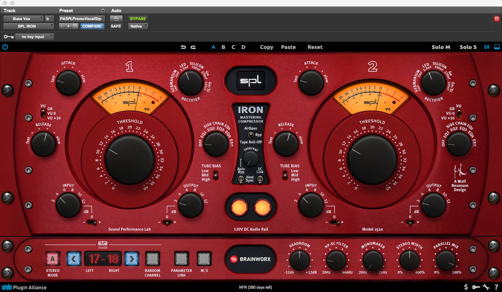This screenshot has width=502, height=292.
Task: Flip channel 1 VU mode switch
Action: tap(43, 113)
